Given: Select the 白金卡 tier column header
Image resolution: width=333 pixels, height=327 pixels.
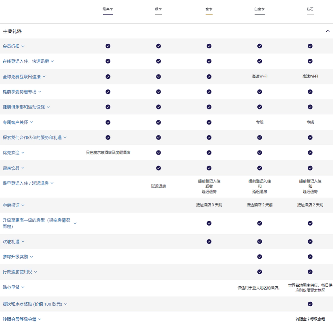Looking at the screenshot, I should click(x=259, y=9).
